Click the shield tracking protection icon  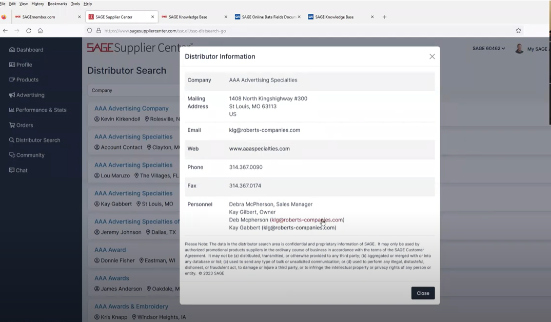(x=90, y=31)
